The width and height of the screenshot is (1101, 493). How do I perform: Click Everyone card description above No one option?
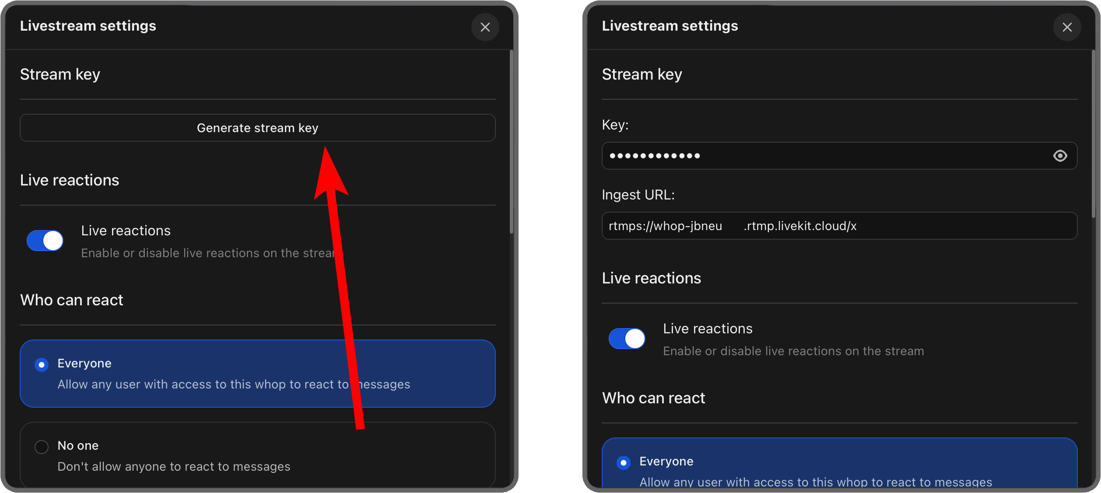(234, 385)
